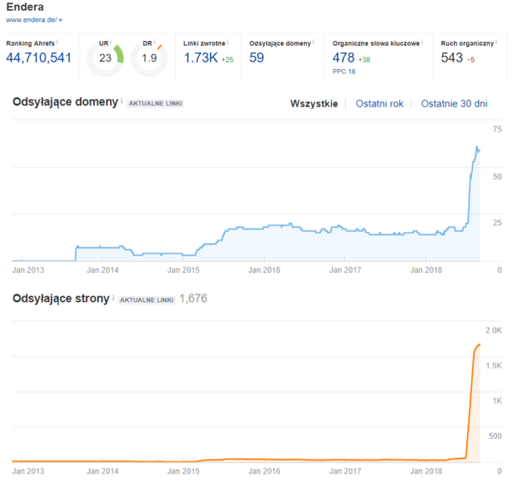Click the info icon beside Linki zwrotne
This screenshot has height=481, width=513.
point(228,42)
